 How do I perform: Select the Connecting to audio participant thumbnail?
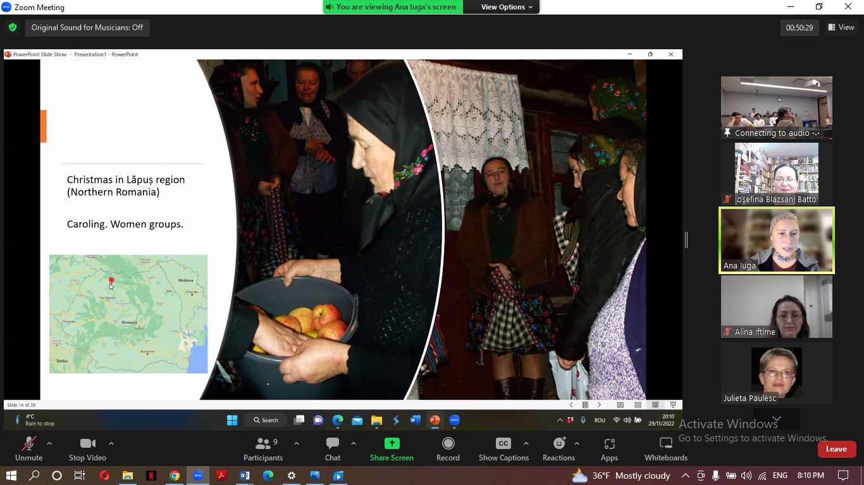pos(777,107)
